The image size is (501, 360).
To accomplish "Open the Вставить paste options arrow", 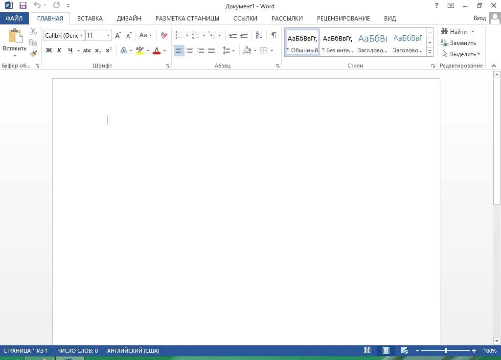I will (15, 56).
